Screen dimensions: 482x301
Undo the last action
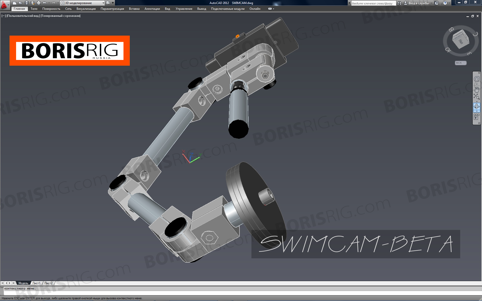pyautogui.click(x=45, y=3)
